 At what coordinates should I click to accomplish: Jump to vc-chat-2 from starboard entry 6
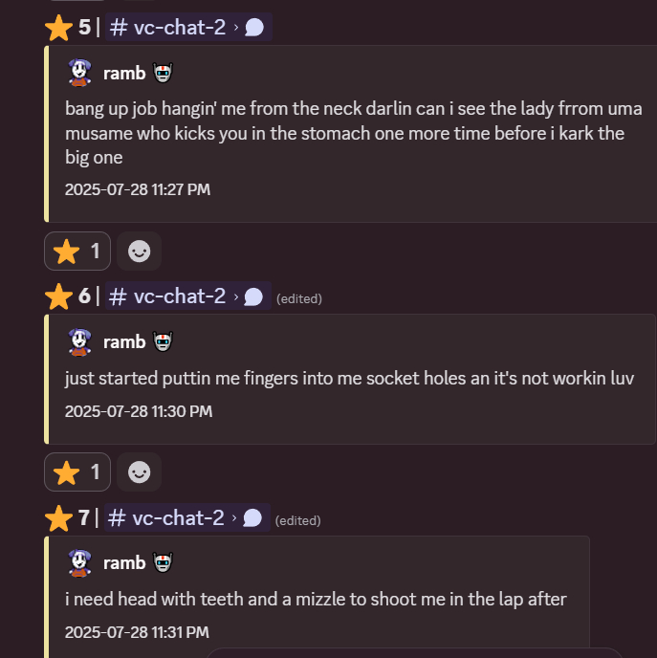[168, 296]
